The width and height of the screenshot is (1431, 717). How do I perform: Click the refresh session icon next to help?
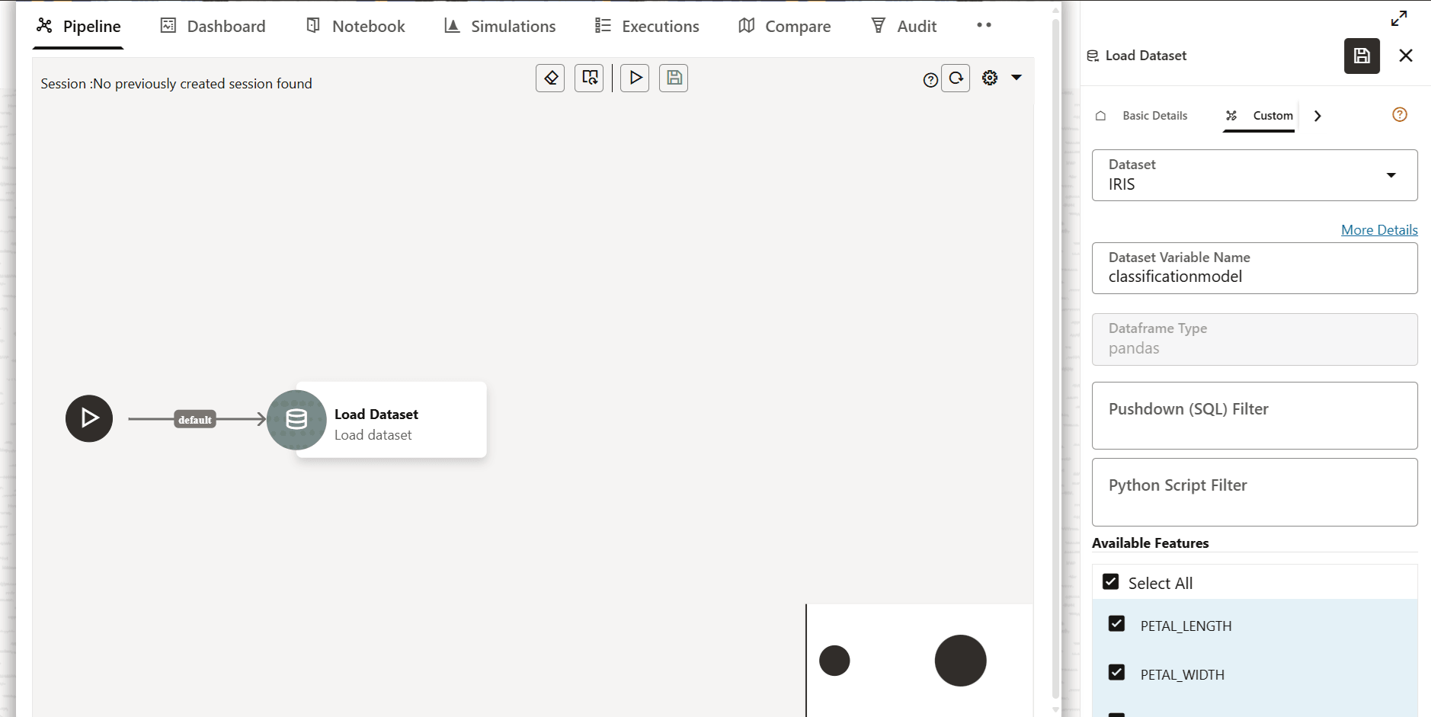(x=956, y=78)
